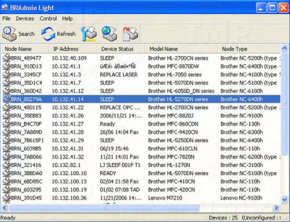Click Brother HL-6050D_DN series model cell
The image size is (290, 222).
(182, 91)
